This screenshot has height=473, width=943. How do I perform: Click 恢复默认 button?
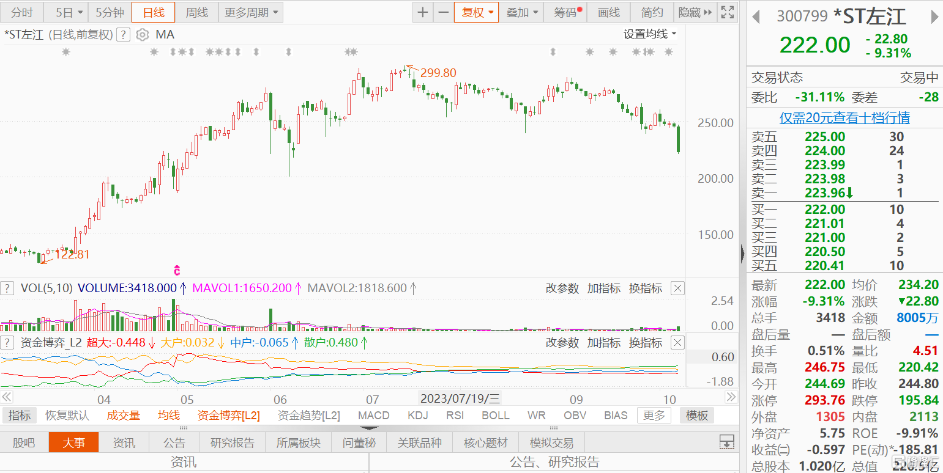(x=67, y=416)
